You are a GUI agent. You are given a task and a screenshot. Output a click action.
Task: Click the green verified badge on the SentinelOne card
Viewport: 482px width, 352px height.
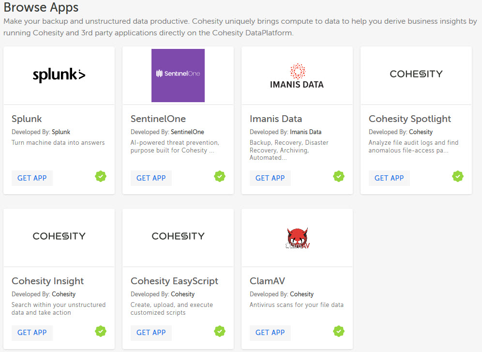tap(220, 176)
